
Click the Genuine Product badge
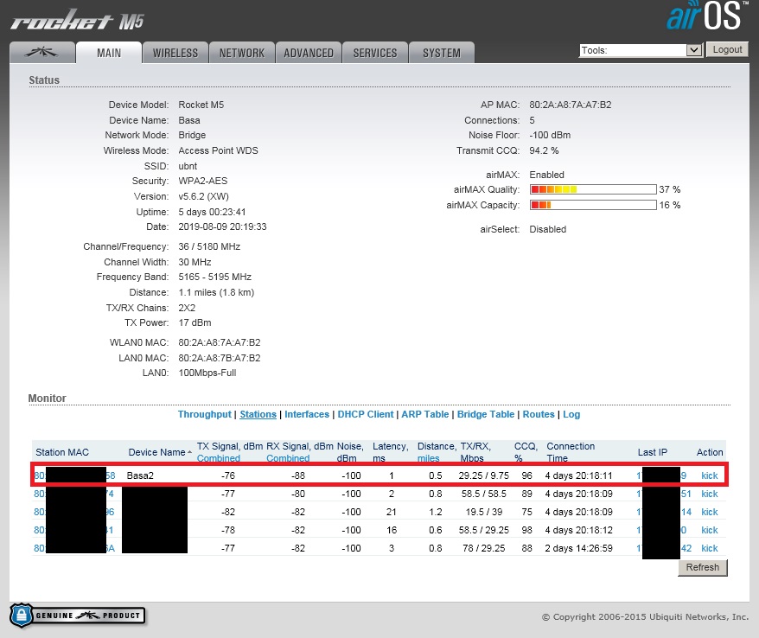78,616
